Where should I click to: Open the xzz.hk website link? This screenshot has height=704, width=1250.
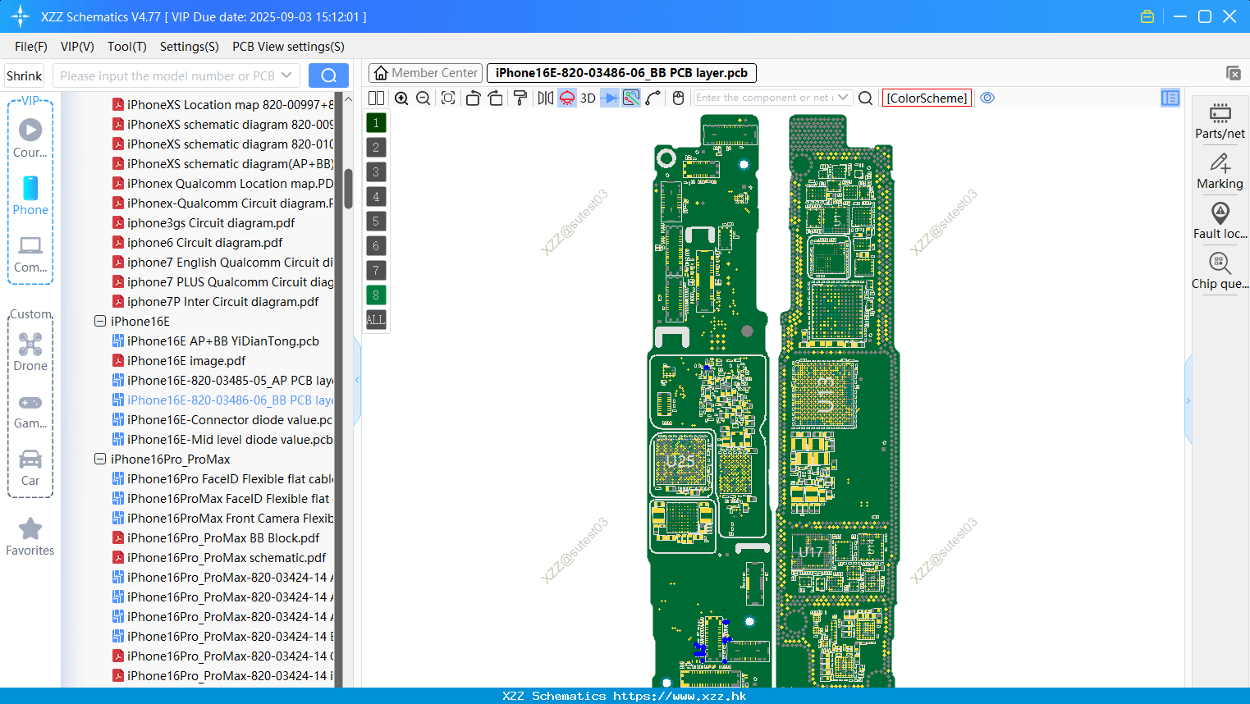(x=680, y=696)
